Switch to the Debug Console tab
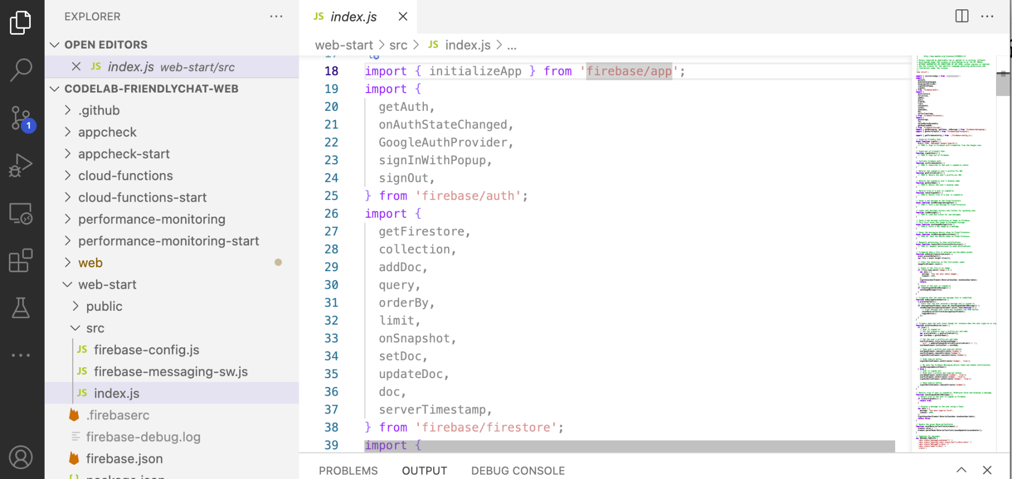The width and height of the screenshot is (1012, 479). pyautogui.click(x=518, y=471)
